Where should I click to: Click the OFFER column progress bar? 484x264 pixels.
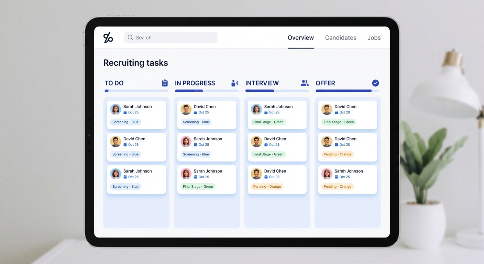click(x=347, y=91)
